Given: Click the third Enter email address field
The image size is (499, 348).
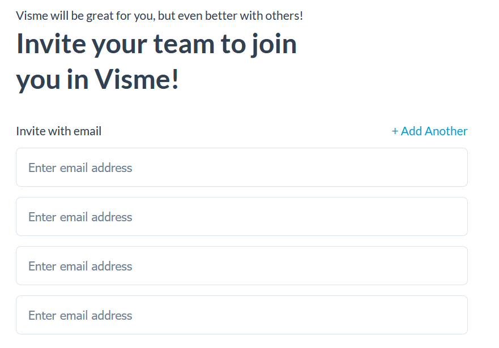Looking at the screenshot, I should (242, 266).
